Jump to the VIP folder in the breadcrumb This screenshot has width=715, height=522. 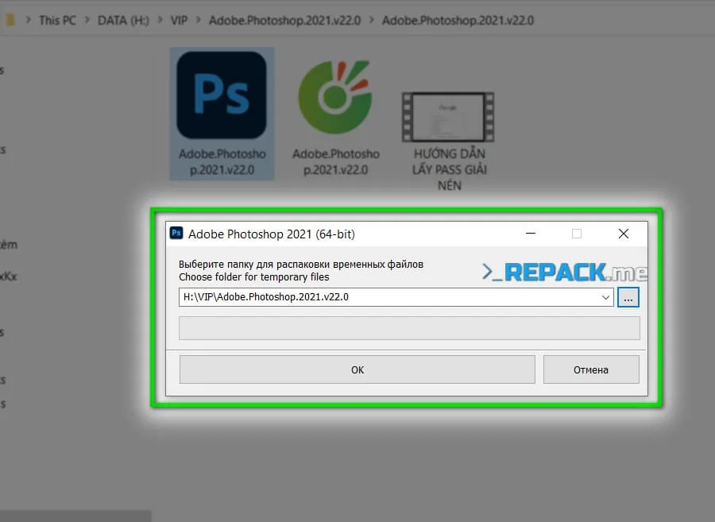click(x=179, y=21)
